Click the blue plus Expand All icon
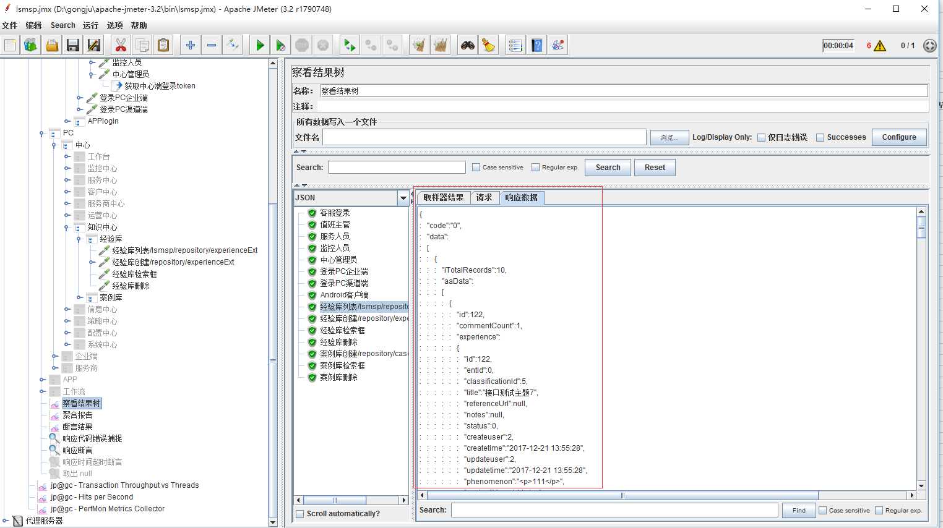 click(191, 45)
